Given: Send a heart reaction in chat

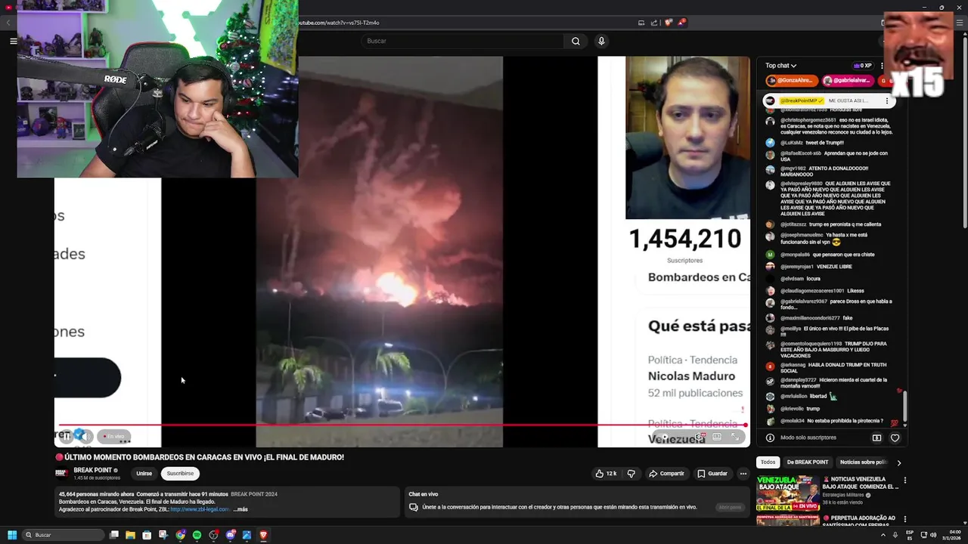Looking at the screenshot, I should tap(895, 437).
